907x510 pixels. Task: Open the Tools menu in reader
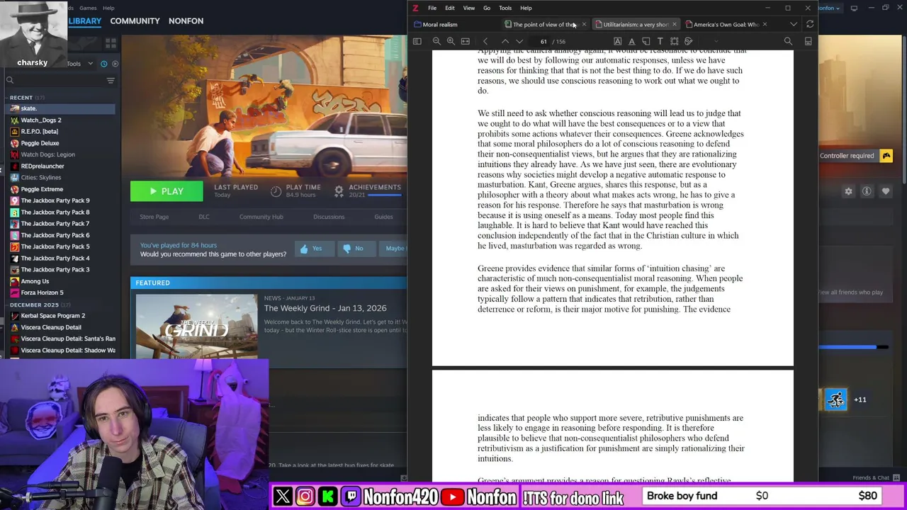[505, 8]
